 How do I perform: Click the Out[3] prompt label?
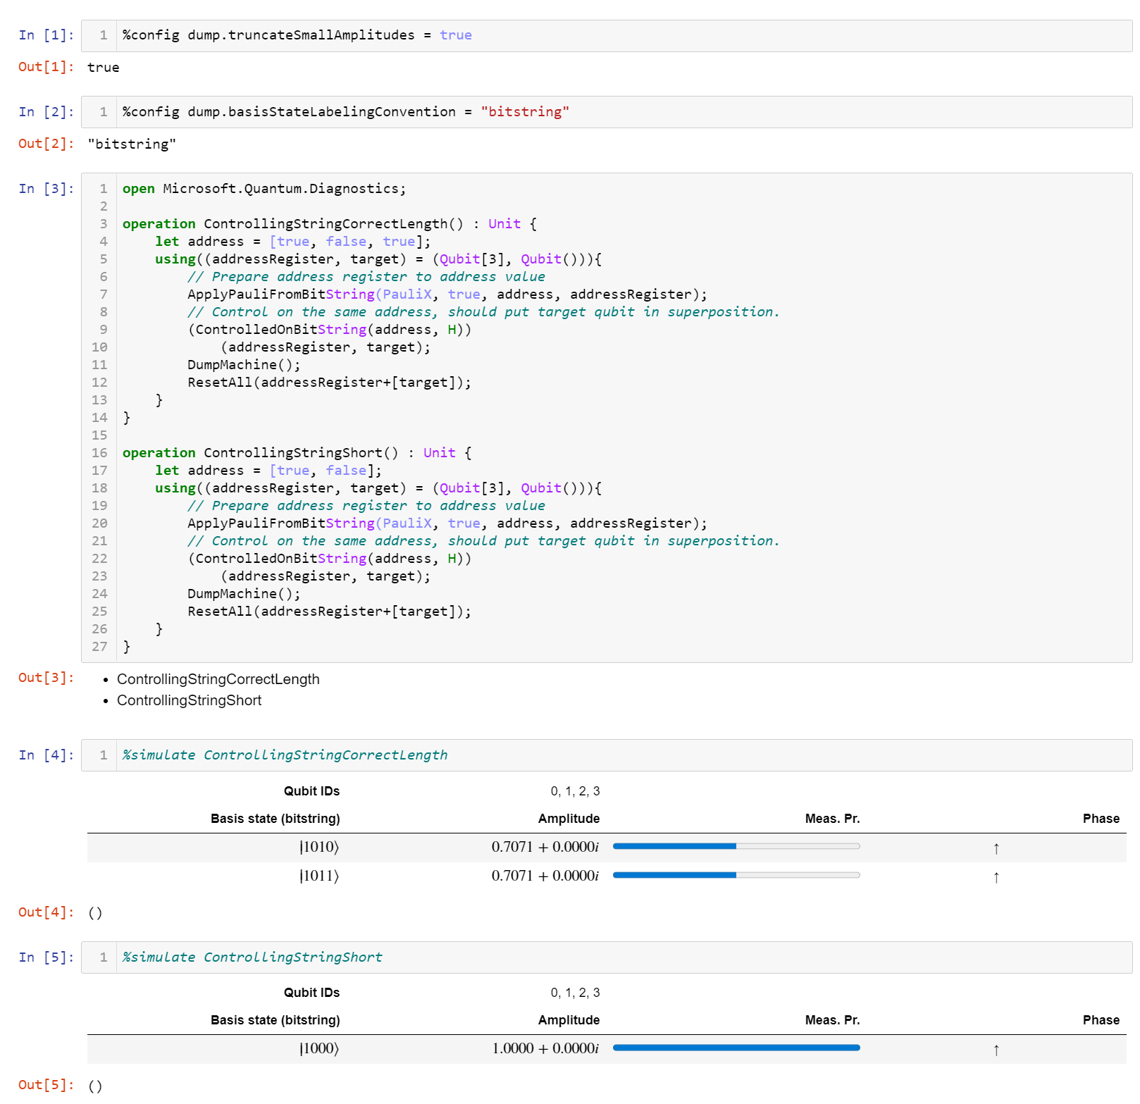[x=45, y=678]
